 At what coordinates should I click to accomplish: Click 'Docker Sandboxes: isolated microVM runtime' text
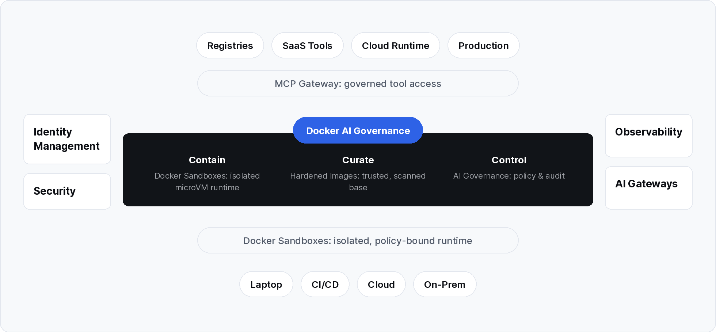(207, 182)
